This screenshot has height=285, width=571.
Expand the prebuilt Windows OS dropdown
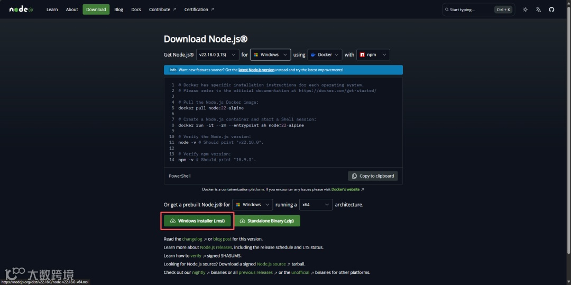pos(253,205)
